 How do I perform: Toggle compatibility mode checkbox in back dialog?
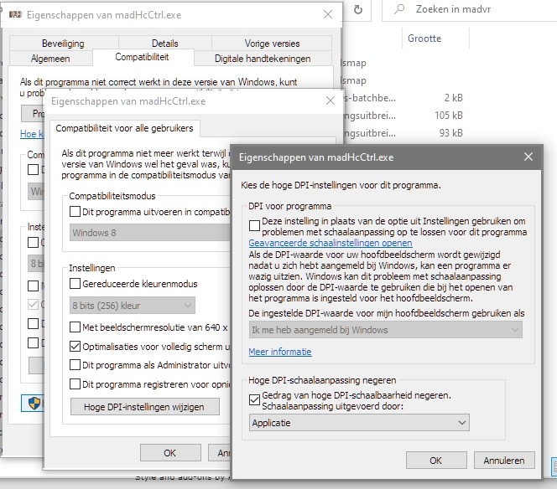tap(33, 169)
